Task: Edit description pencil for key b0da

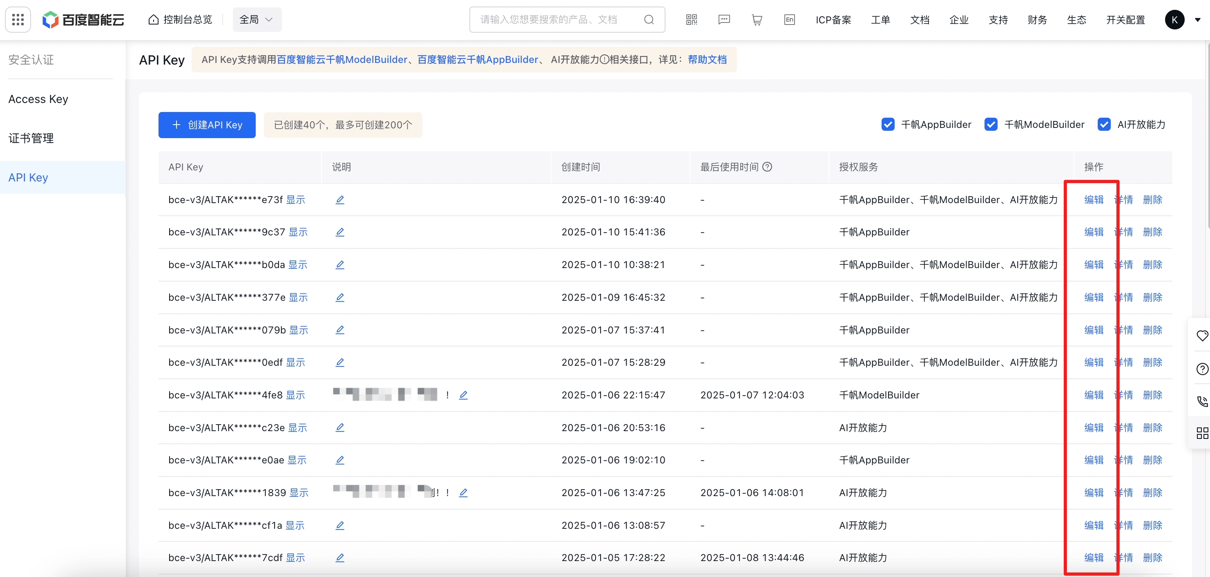Action: pyautogui.click(x=339, y=265)
